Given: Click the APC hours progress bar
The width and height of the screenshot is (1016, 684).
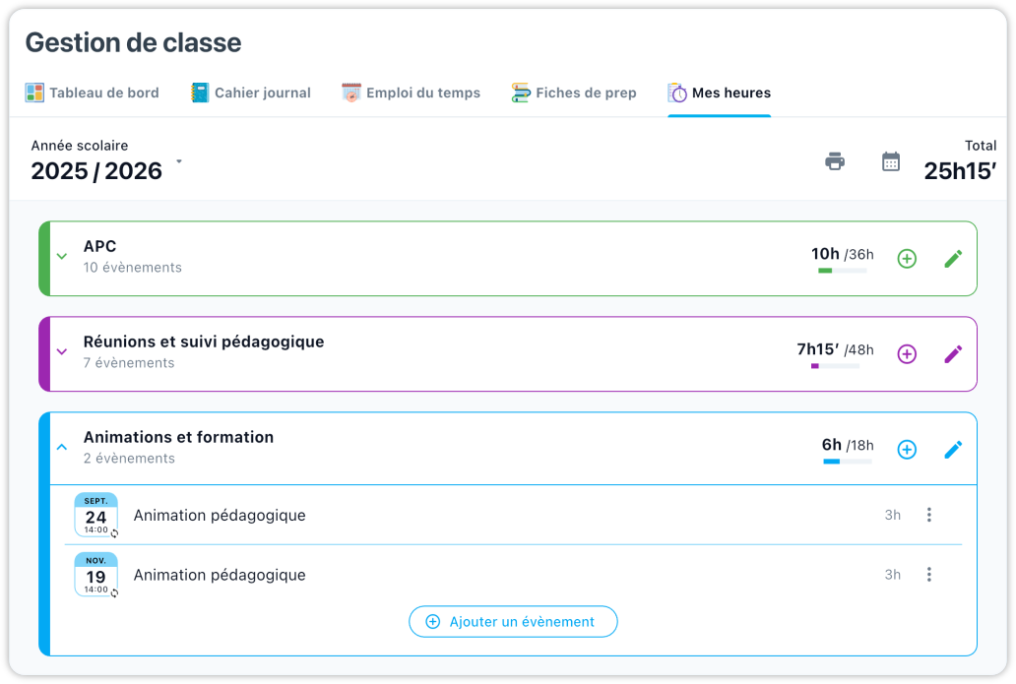Looking at the screenshot, I should [x=842, y=270].
